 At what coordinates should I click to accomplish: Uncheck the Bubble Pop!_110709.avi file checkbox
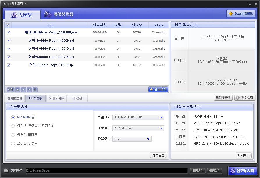[9, 40]
